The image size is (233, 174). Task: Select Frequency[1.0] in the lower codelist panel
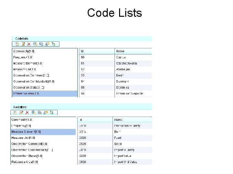click(43, 126)
